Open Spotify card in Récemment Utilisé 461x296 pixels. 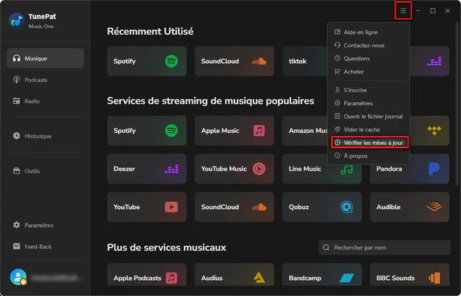147,61
